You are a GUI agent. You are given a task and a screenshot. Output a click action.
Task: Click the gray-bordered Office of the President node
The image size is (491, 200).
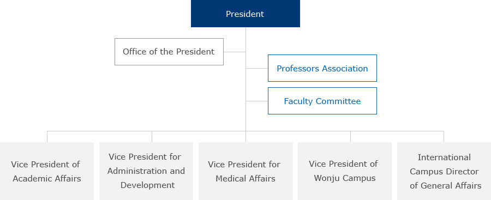click(169, 52)
